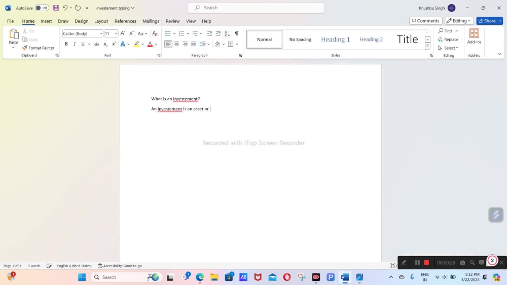Expand line spacing options
This screenshot has width=507, height=285.
tap(208, 44)
